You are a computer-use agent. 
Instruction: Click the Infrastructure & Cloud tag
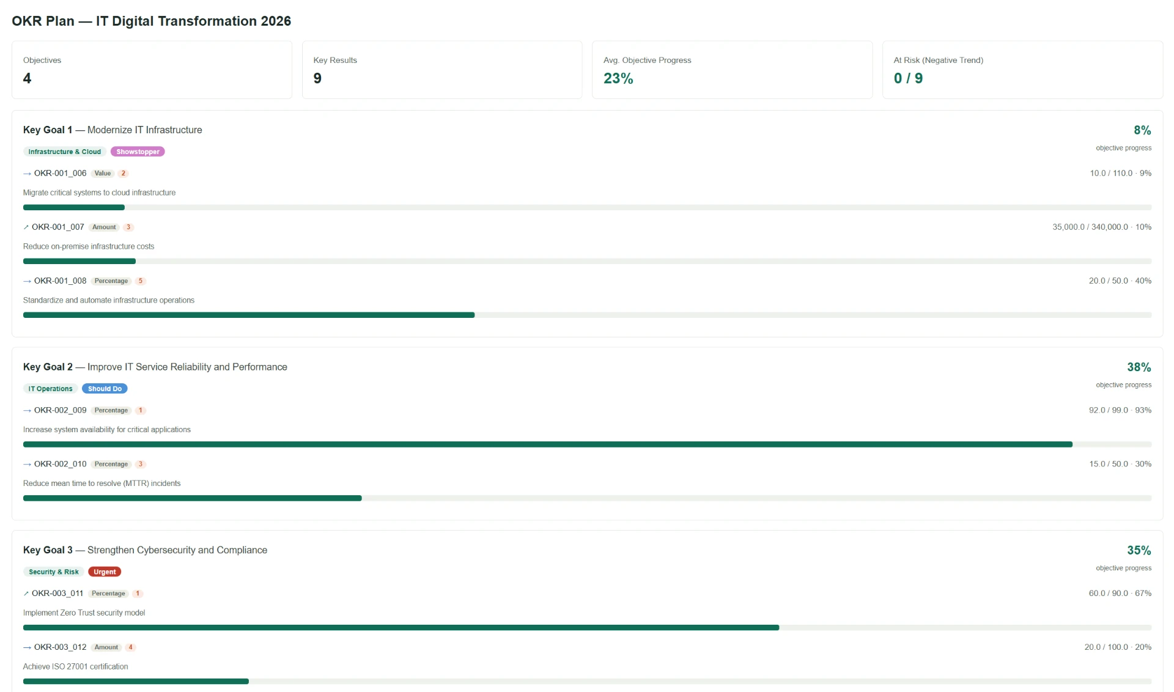click(65, 152)
